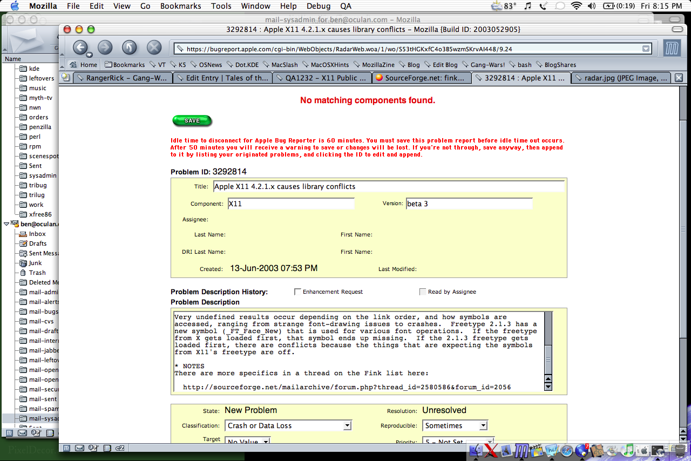This screenshot has width=691, height=461.
Task: Open the Reproducible dropdown
Action: 455,426
